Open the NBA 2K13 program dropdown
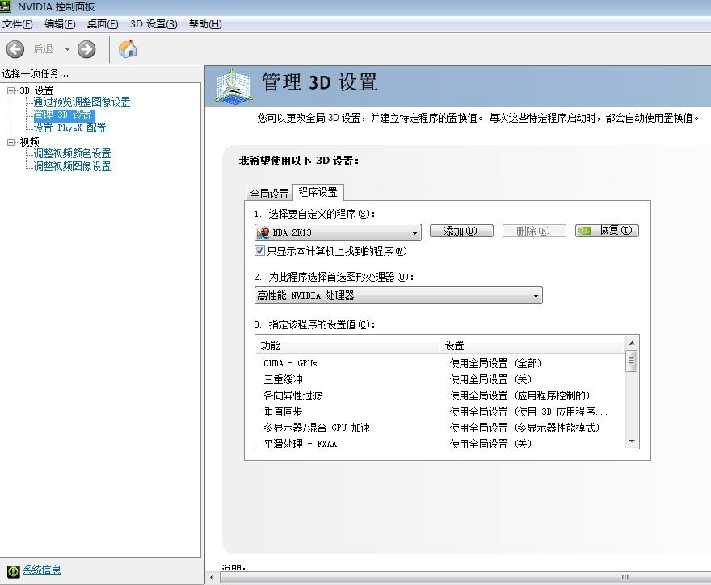Viewport: 711px width, 585px height. tap(338, 232)
